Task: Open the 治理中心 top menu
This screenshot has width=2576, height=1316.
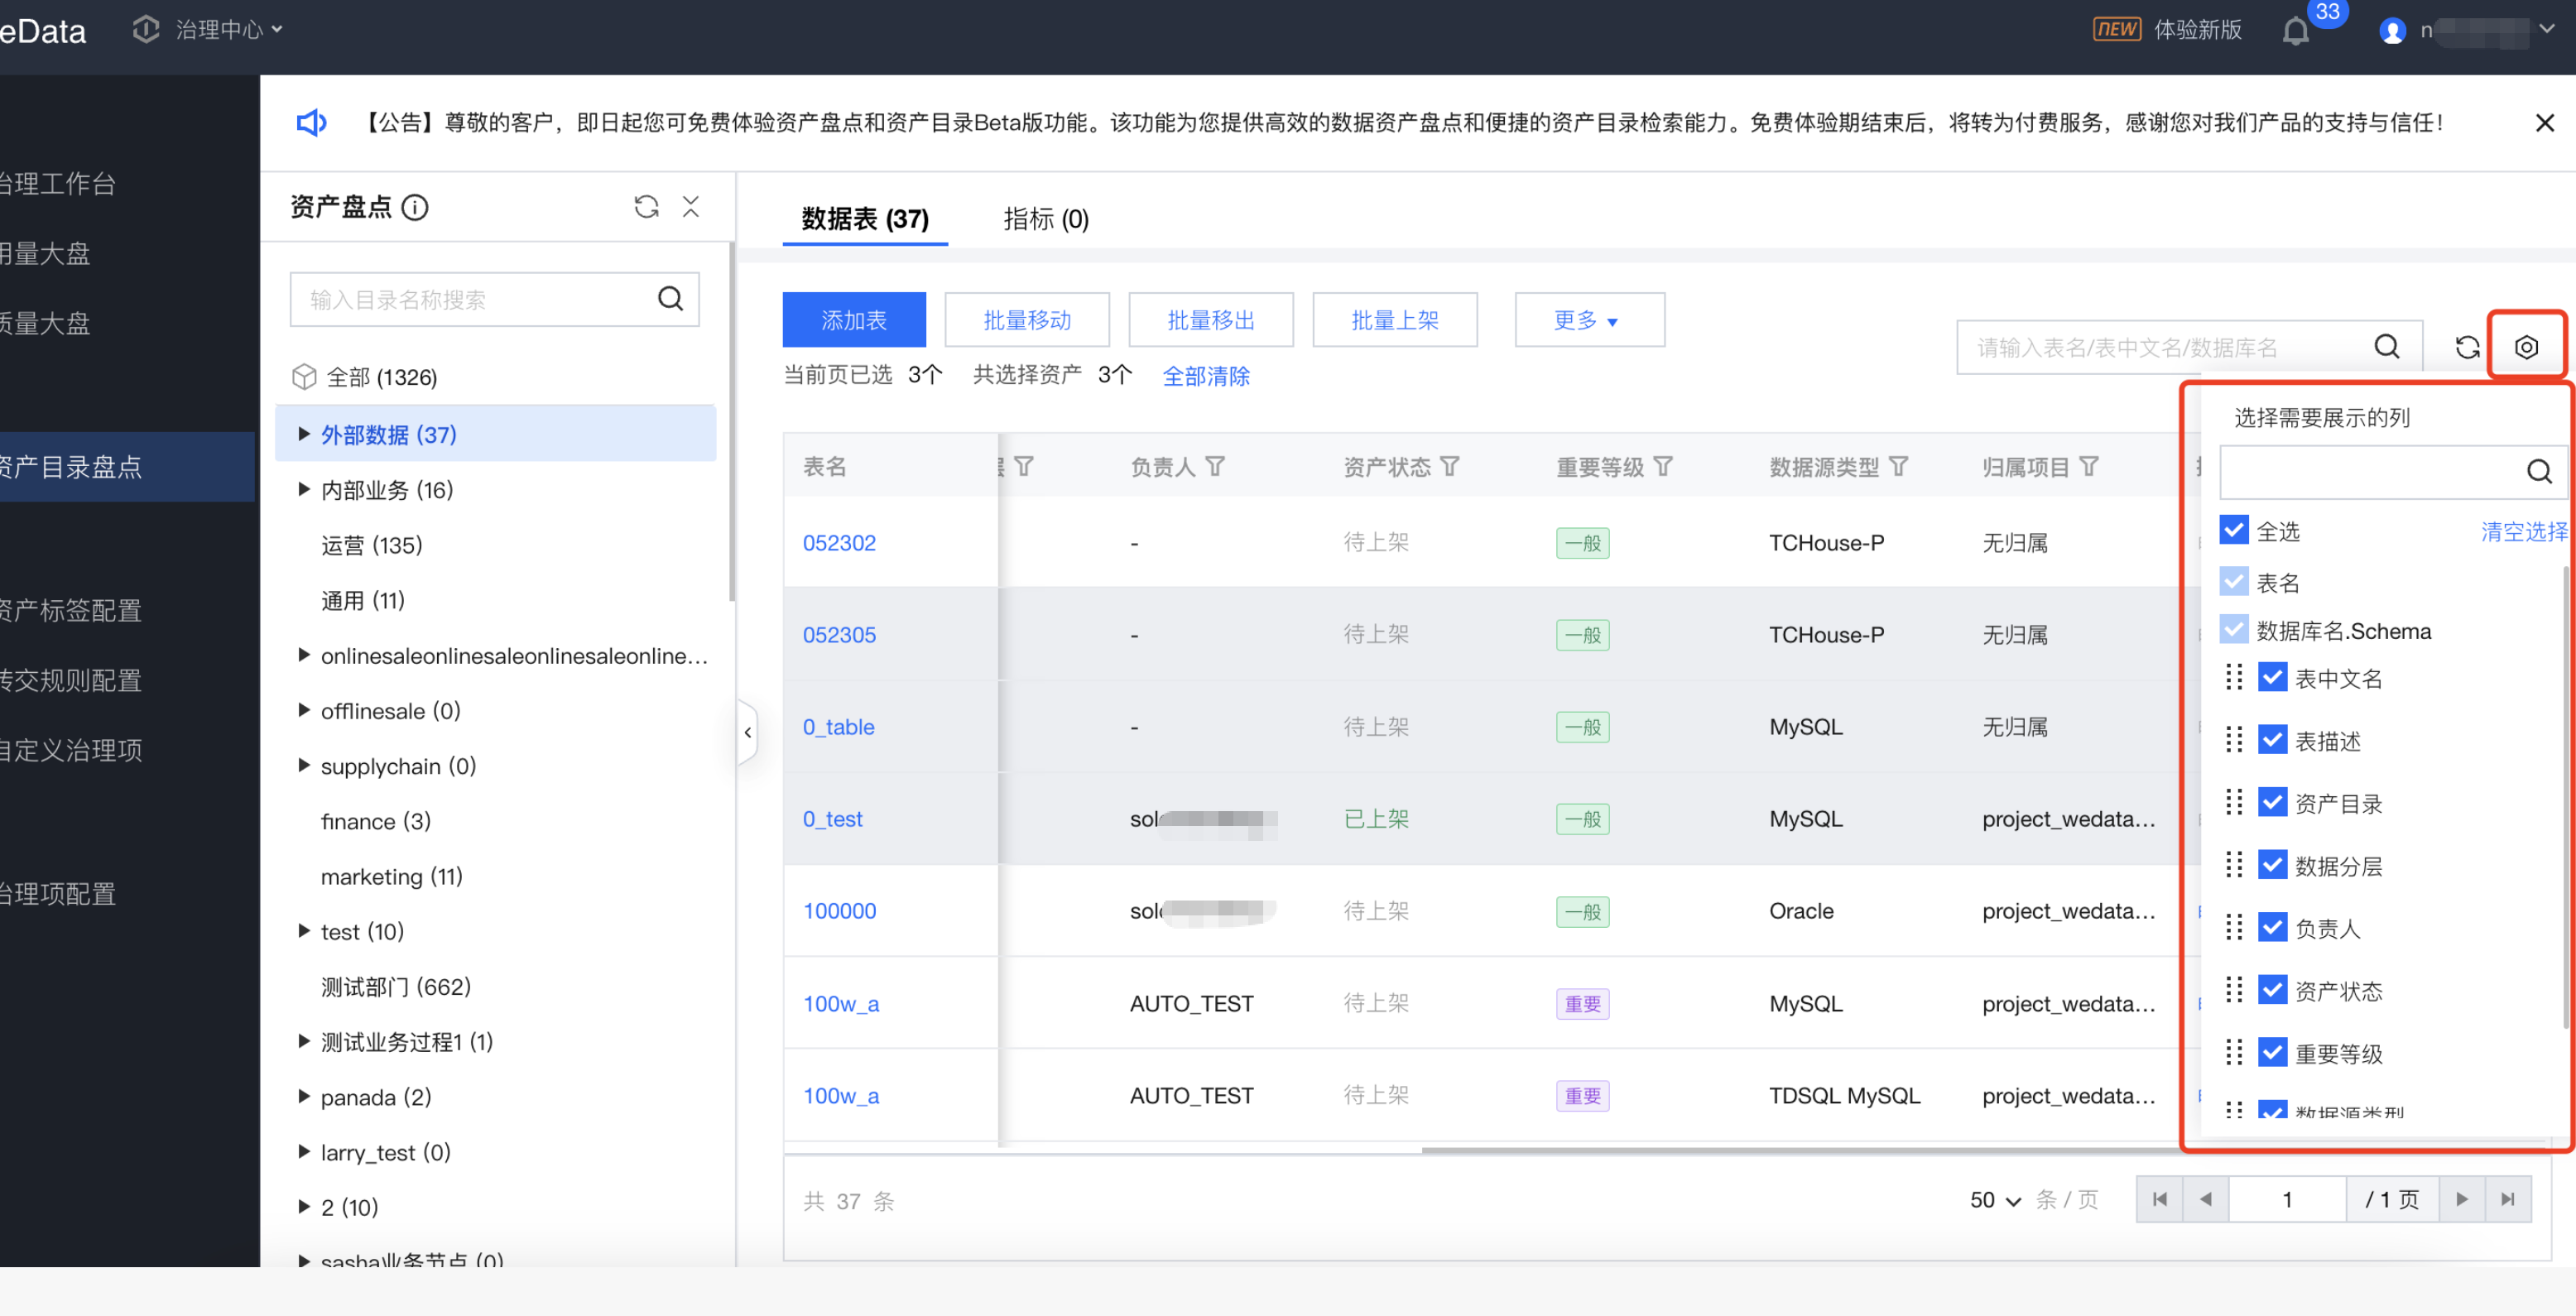Action: pyautogui.click(x=219, y=30)
